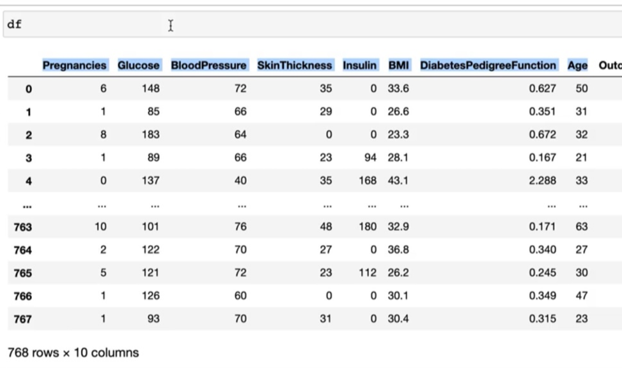Select the Pregnancies column header
This screenshot has width=622, height=368.
click(x=75, y=65)
